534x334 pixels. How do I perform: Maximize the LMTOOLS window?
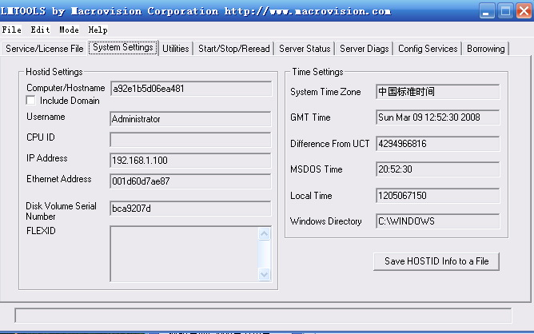(505, 11)
